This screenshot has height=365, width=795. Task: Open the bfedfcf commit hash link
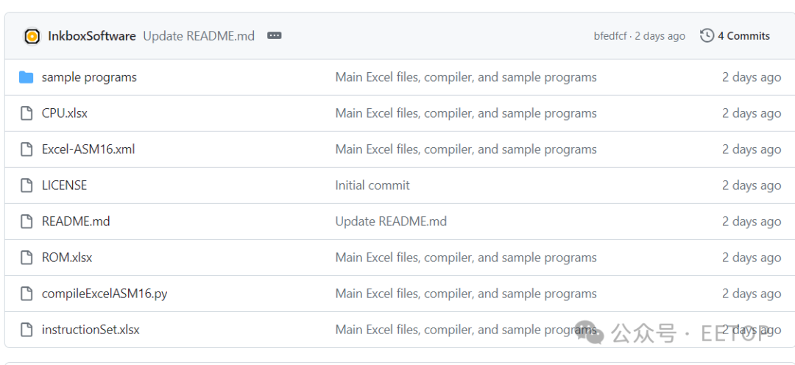coord(611,36)
